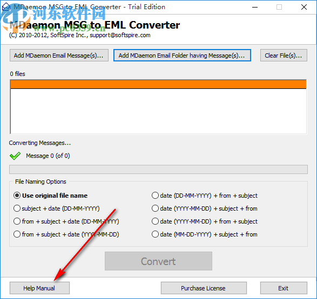Choose from + subject + date (YYYY-MM-DD)

tap(66, 234)
